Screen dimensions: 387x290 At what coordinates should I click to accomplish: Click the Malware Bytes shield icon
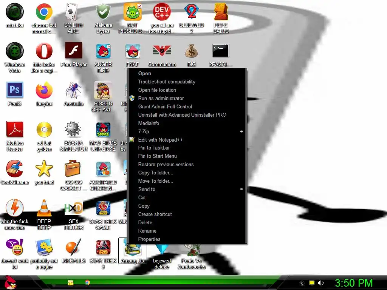pyautogui.click(x=103, y=12)
